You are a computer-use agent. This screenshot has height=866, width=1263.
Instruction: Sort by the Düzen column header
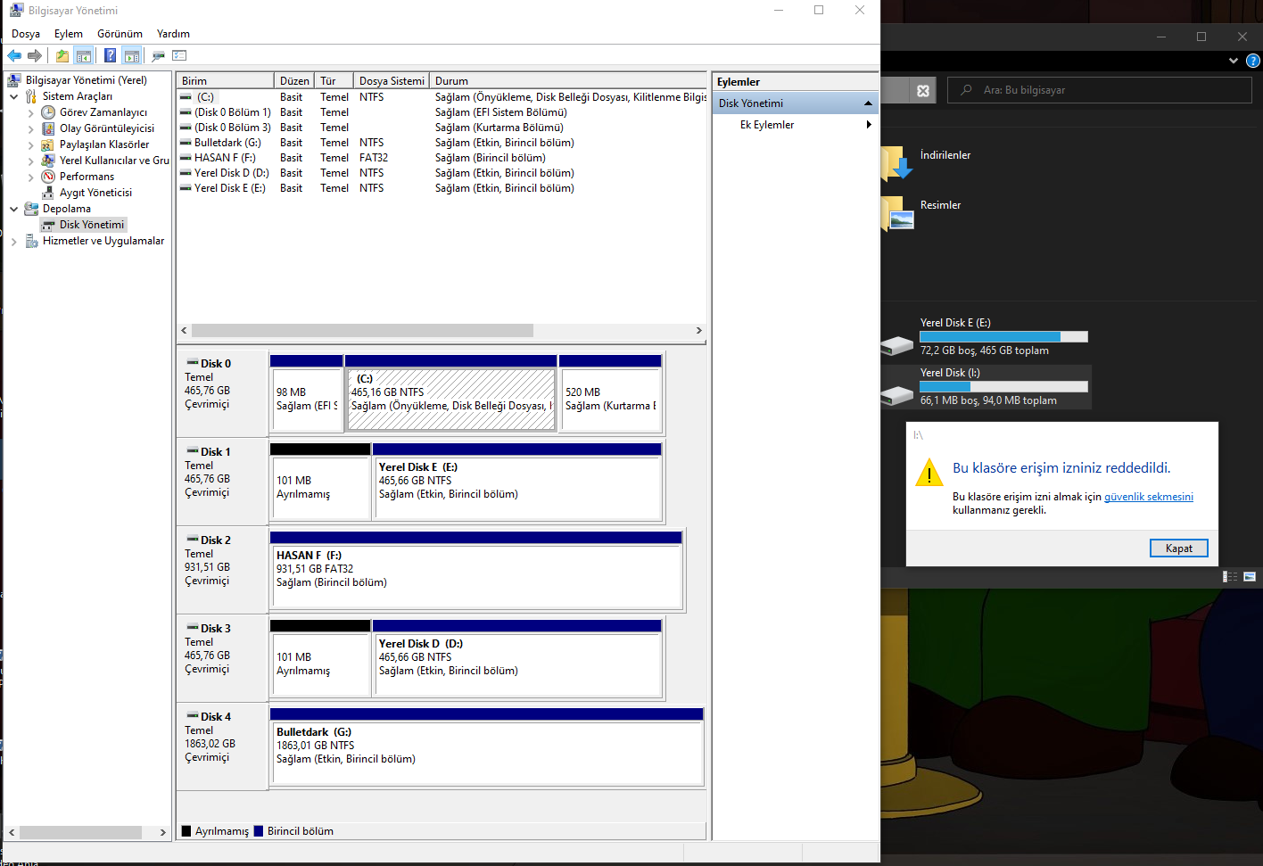(x=294, y=80)
